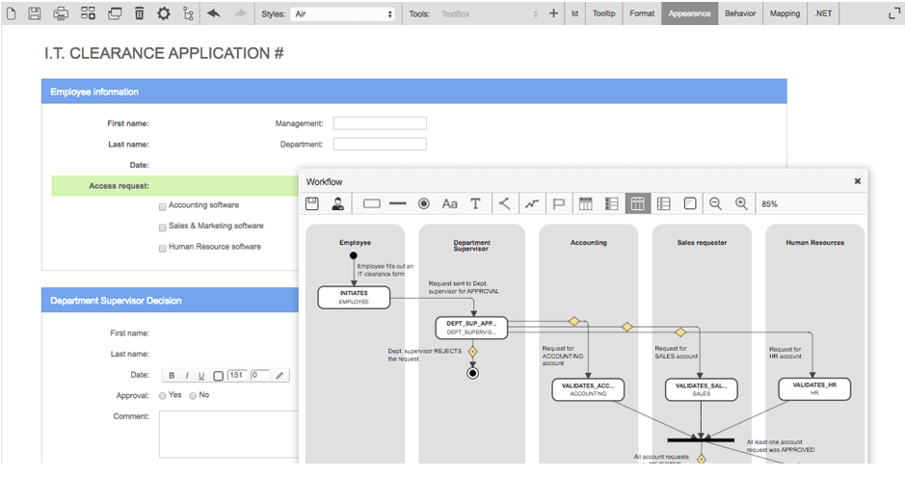Select the DEPT_SUP_APP workflow node
This screenshot has width=905, height=477.
(x=471, y=328)
